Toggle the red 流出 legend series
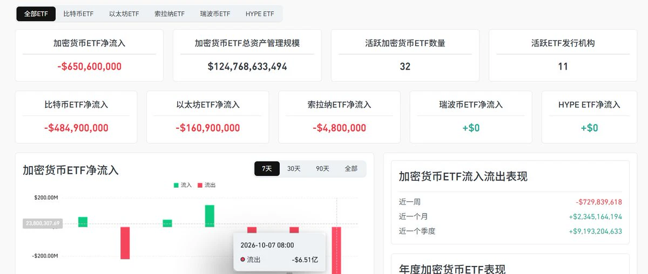The width and height of the screenshot is (648, 274). (x=206, y=185)
